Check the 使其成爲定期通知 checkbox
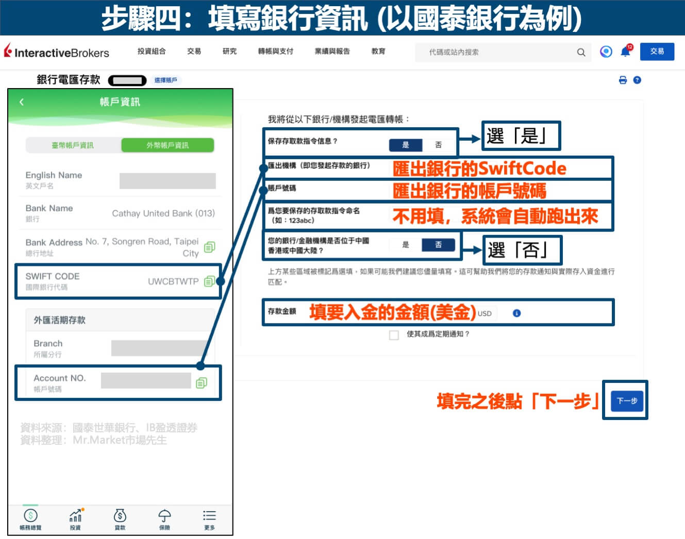The height and width of the screenshot is (539, 685). [394, 335]
